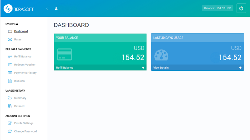Screen dimensions: 250x140
Task: Open the Dashboard sidebar link
Action: pos(21,31)
